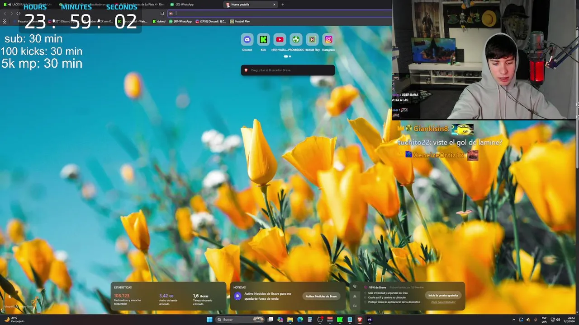Open the volume control in system tray

[558, 320]
